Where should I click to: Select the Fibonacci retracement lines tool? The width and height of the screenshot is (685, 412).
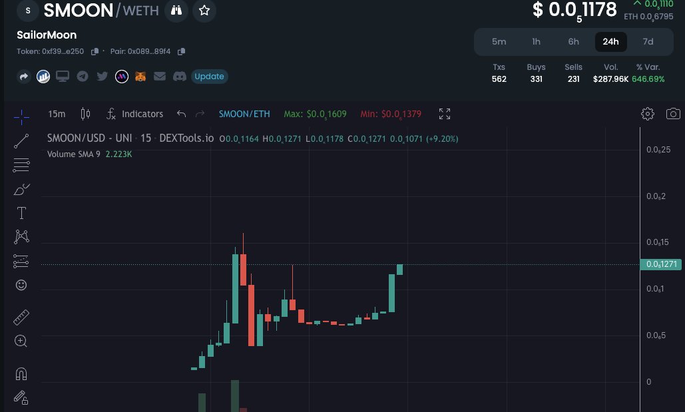21,164
